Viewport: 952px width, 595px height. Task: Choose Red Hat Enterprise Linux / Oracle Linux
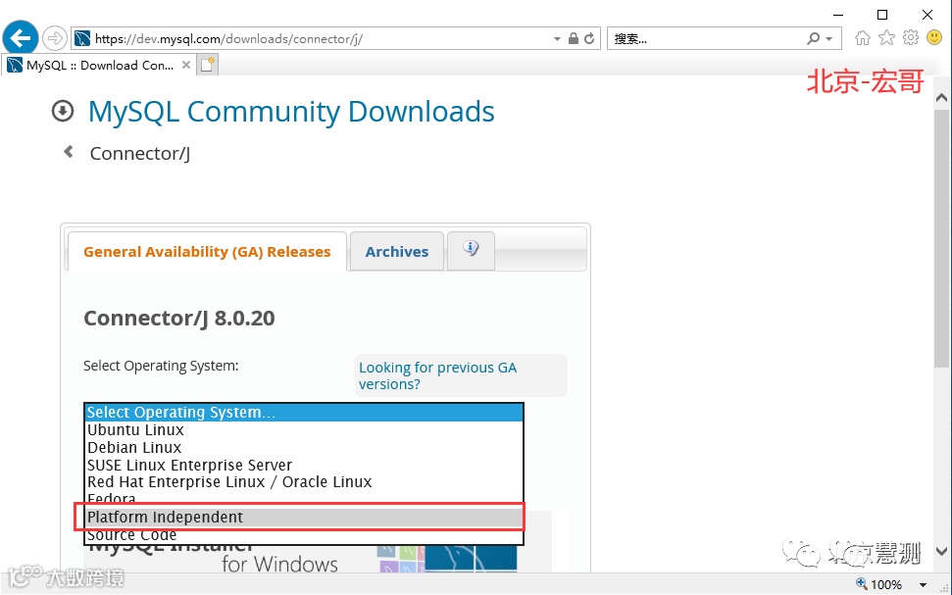click(x=304, y=482)
